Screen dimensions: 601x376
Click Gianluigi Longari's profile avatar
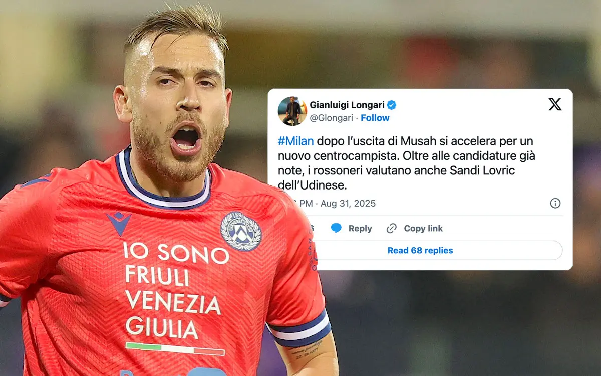(x=292, y=111)
